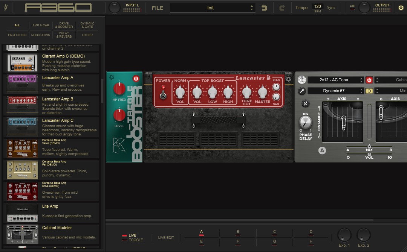Select the MODULATION category tab
The image size is (407, 252).
click(x=40, y=35)
